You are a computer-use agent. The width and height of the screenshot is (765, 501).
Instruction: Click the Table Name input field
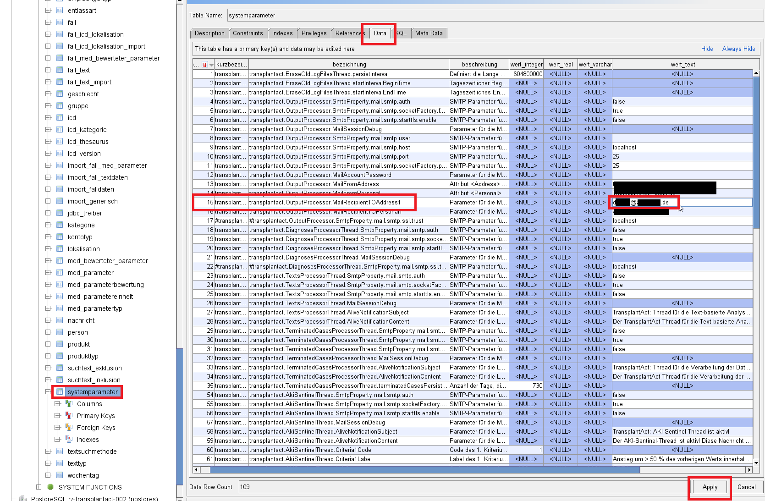pos(495,16)
